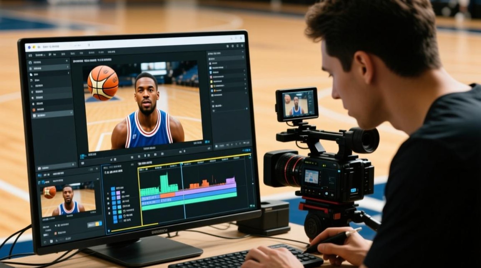
Task: Select the highlighted bottom row of the left sidebar list
Action: click(53, 115)
